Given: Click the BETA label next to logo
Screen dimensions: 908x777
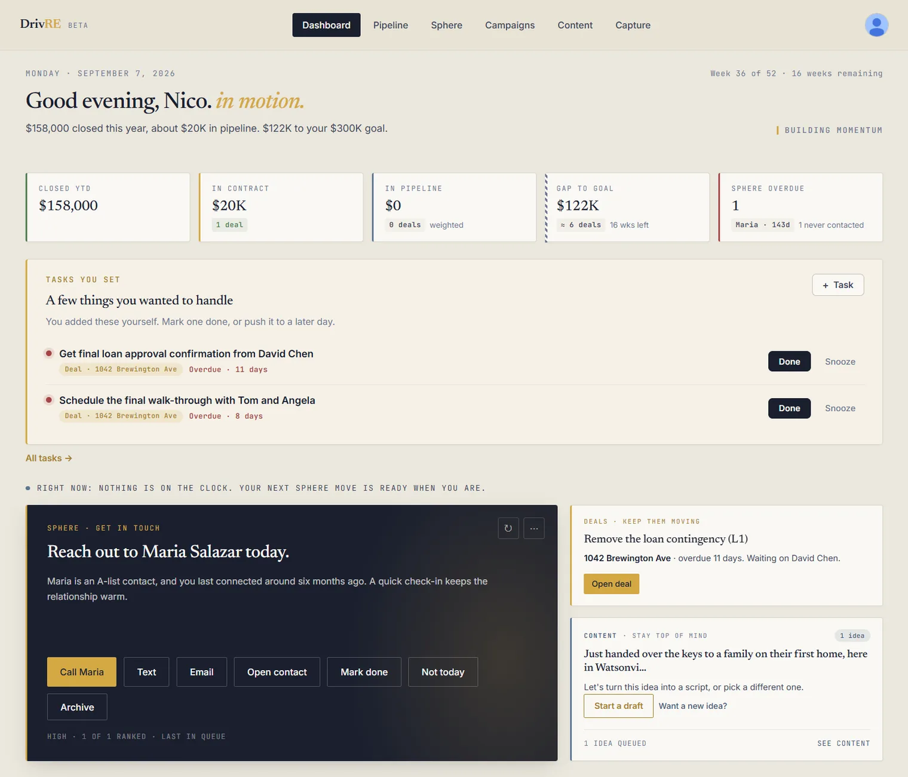Looking at the screenshot, I should tap(78, 26).
